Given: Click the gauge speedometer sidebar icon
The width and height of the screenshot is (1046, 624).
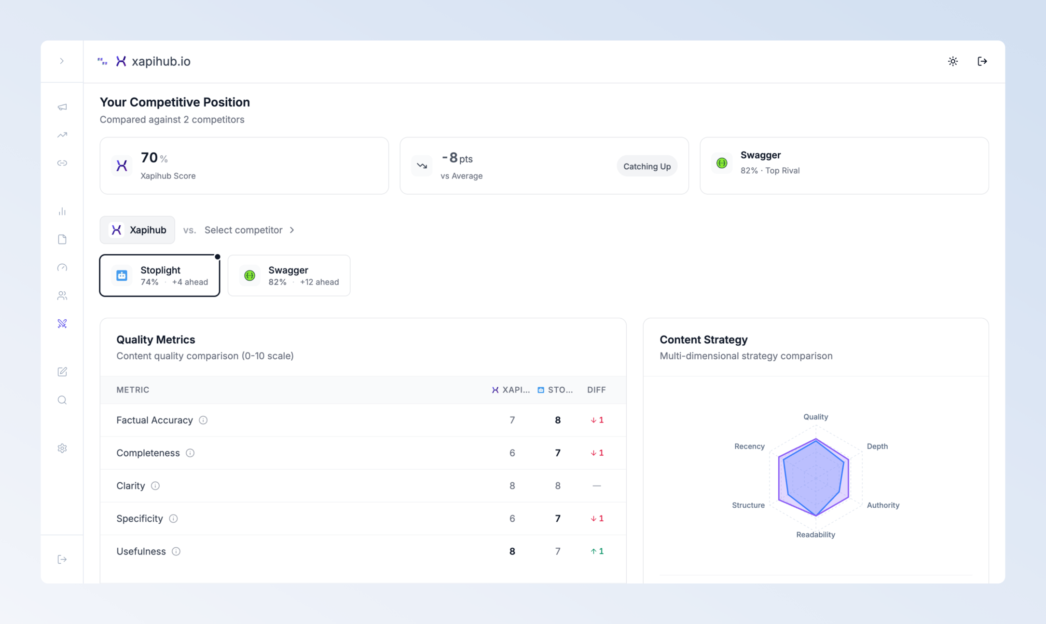Looking at the screenshot, I should [x=62, y=268].
